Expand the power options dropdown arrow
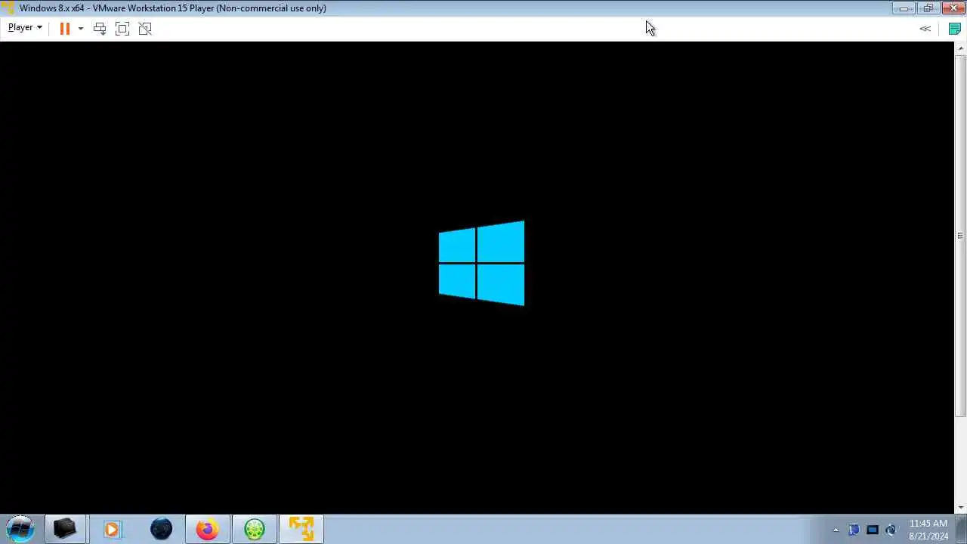 point(81,29)
